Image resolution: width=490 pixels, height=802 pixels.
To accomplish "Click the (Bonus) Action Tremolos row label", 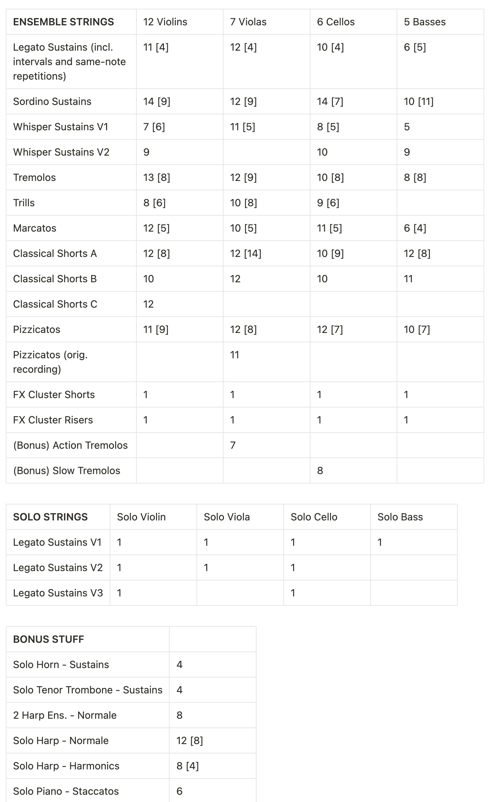I will pyautogui.click(x=70, y=445).
